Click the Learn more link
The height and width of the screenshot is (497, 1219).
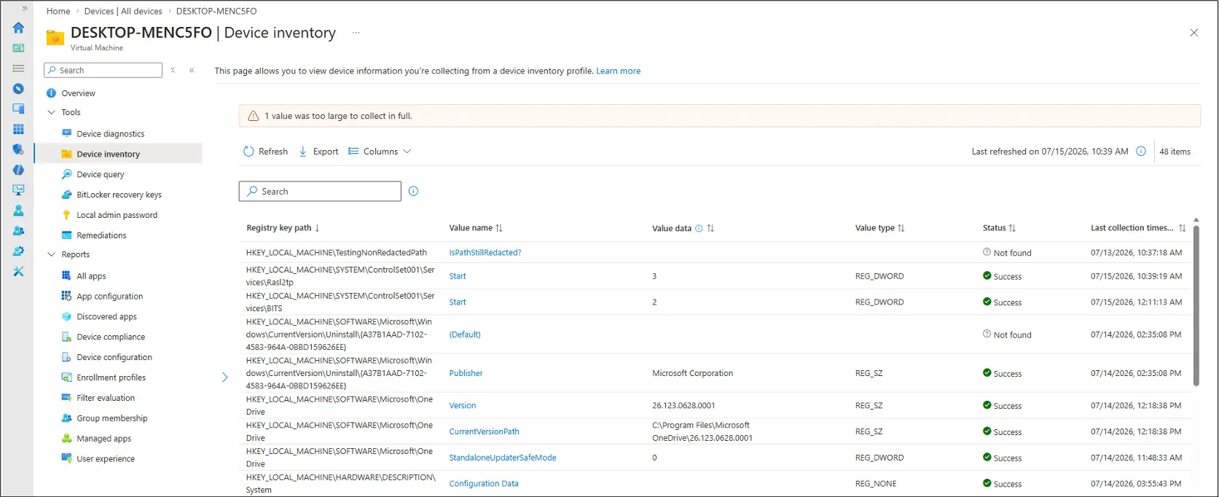(618, 71)
